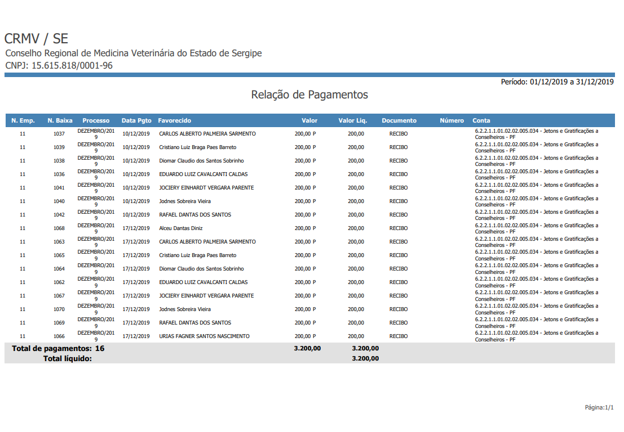This screenshot has width=624, height=432.
Task: Click the 'Total de pagamentos: 16' label
Action: [x=58, y=349]
